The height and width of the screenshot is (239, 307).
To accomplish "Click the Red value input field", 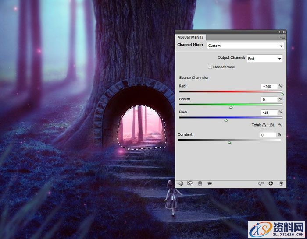I will pos(268,87).
